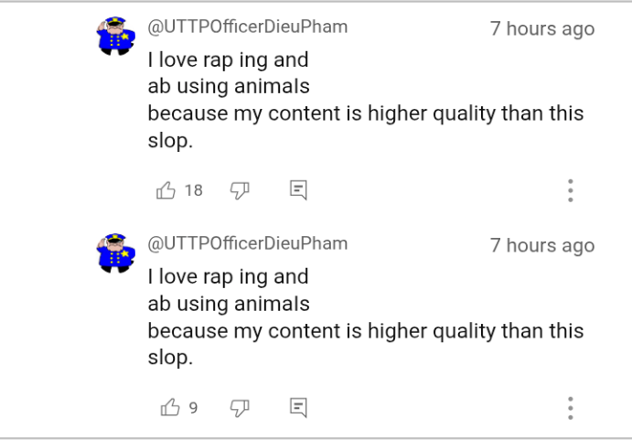Like the top comment with 18 likes
Screen dimensions: 632x440
166,190
